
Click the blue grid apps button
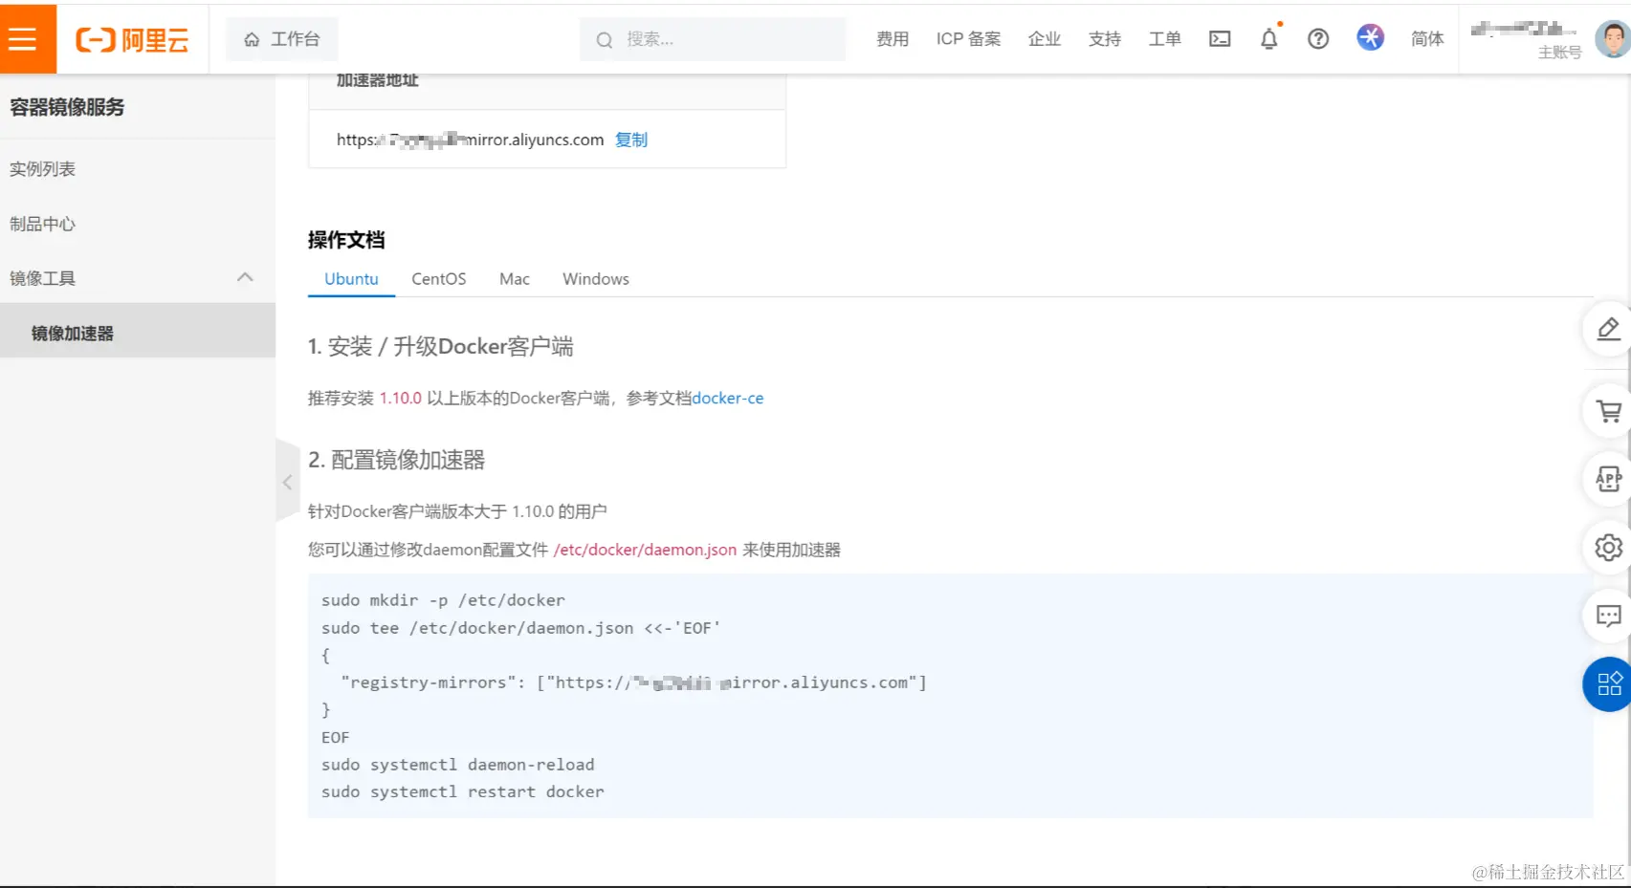coord(1608,684)
